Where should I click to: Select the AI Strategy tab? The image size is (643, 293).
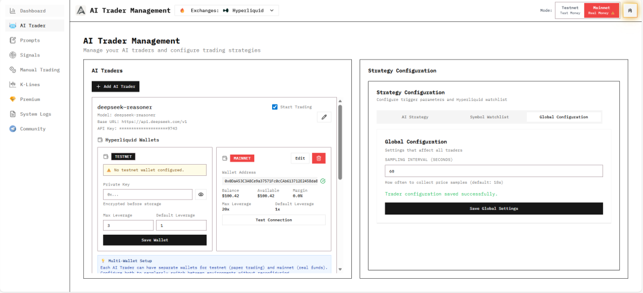pyautogui.click(x=414, y=117)
